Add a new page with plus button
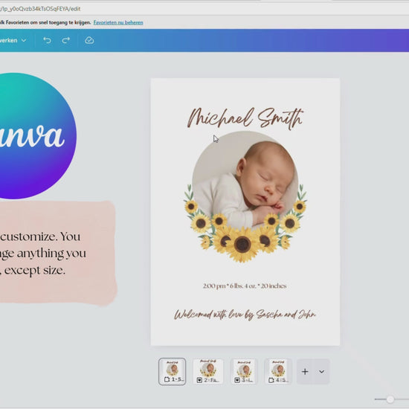Screen dimensions: 409x409 [x=305, y=371]
